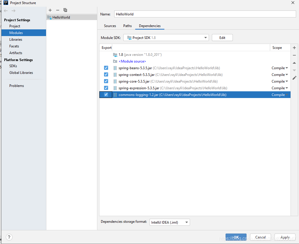Click the Export column header

pos(106,48)
